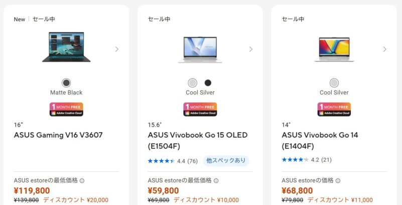Click Adobe Creative Cloud badge on Vivobook Go 15

(x=200, y=109)
